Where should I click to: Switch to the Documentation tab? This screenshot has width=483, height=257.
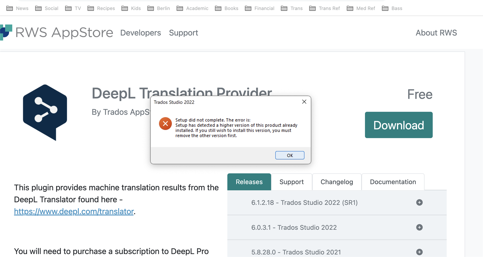[393, 182]
